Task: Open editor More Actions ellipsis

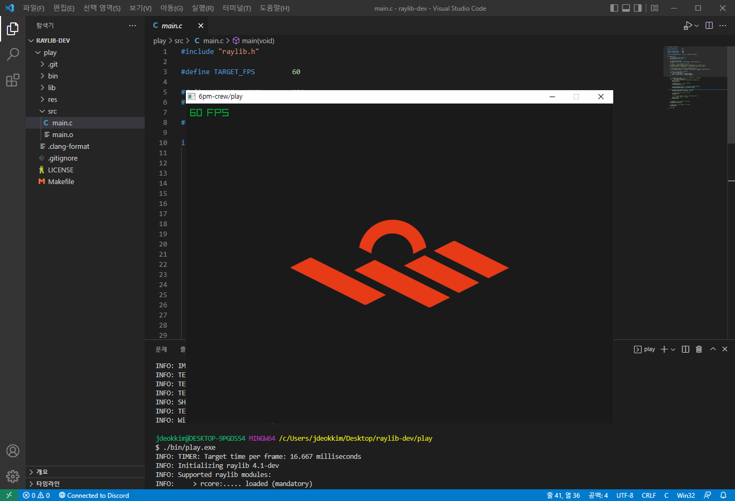Action: tap(723, 26)
